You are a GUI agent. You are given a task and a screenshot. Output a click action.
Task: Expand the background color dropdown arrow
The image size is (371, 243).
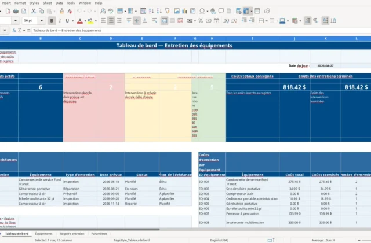96,21
